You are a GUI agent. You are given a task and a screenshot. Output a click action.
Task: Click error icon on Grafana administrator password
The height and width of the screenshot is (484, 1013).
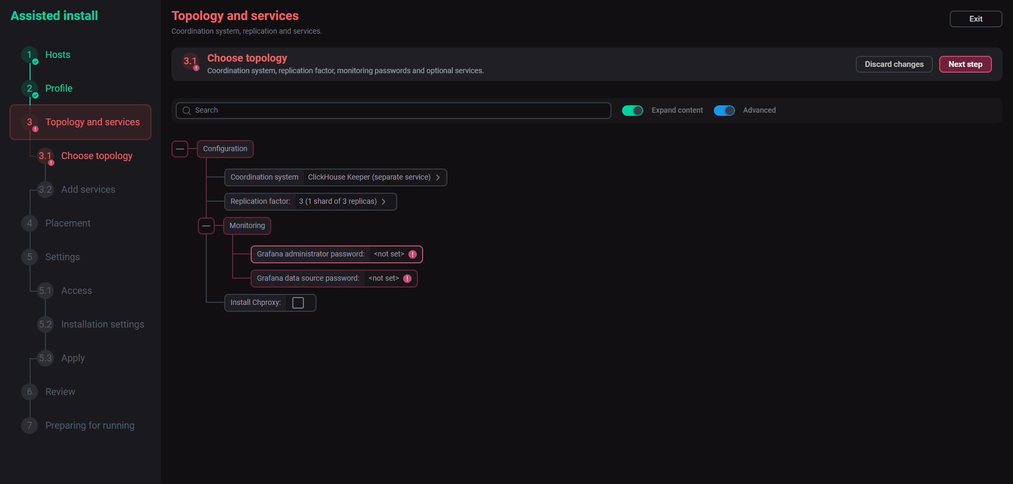coord(413,254)
